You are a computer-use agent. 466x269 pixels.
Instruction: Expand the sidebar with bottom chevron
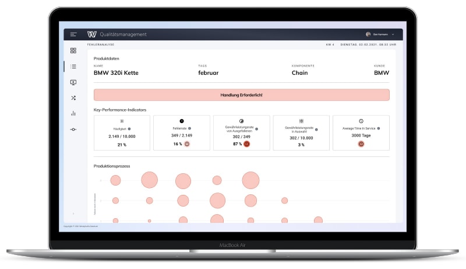click(x=73, y=214)
